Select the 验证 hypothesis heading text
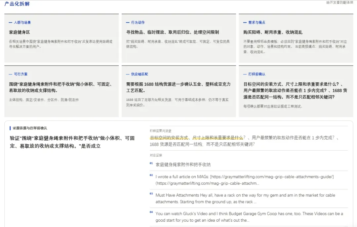This screenshot has height=227, width=357. click(72, 142)
